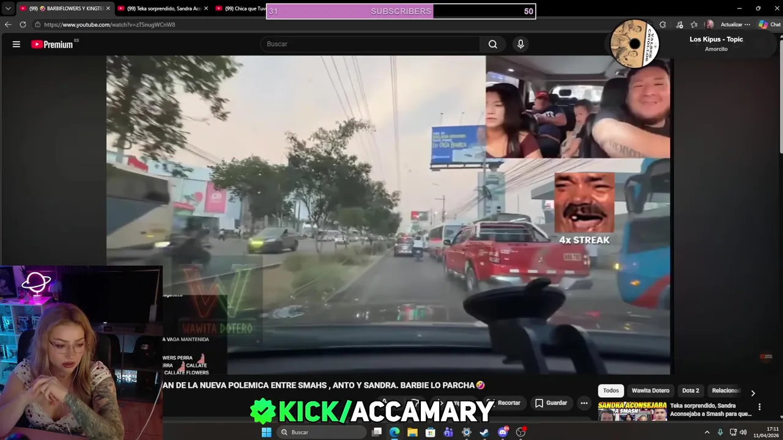Image resolution: width=783 pixels, height=440 pixels.
Task: Open Microsoft Store from the taskbar
Action: tap(430, 432)
